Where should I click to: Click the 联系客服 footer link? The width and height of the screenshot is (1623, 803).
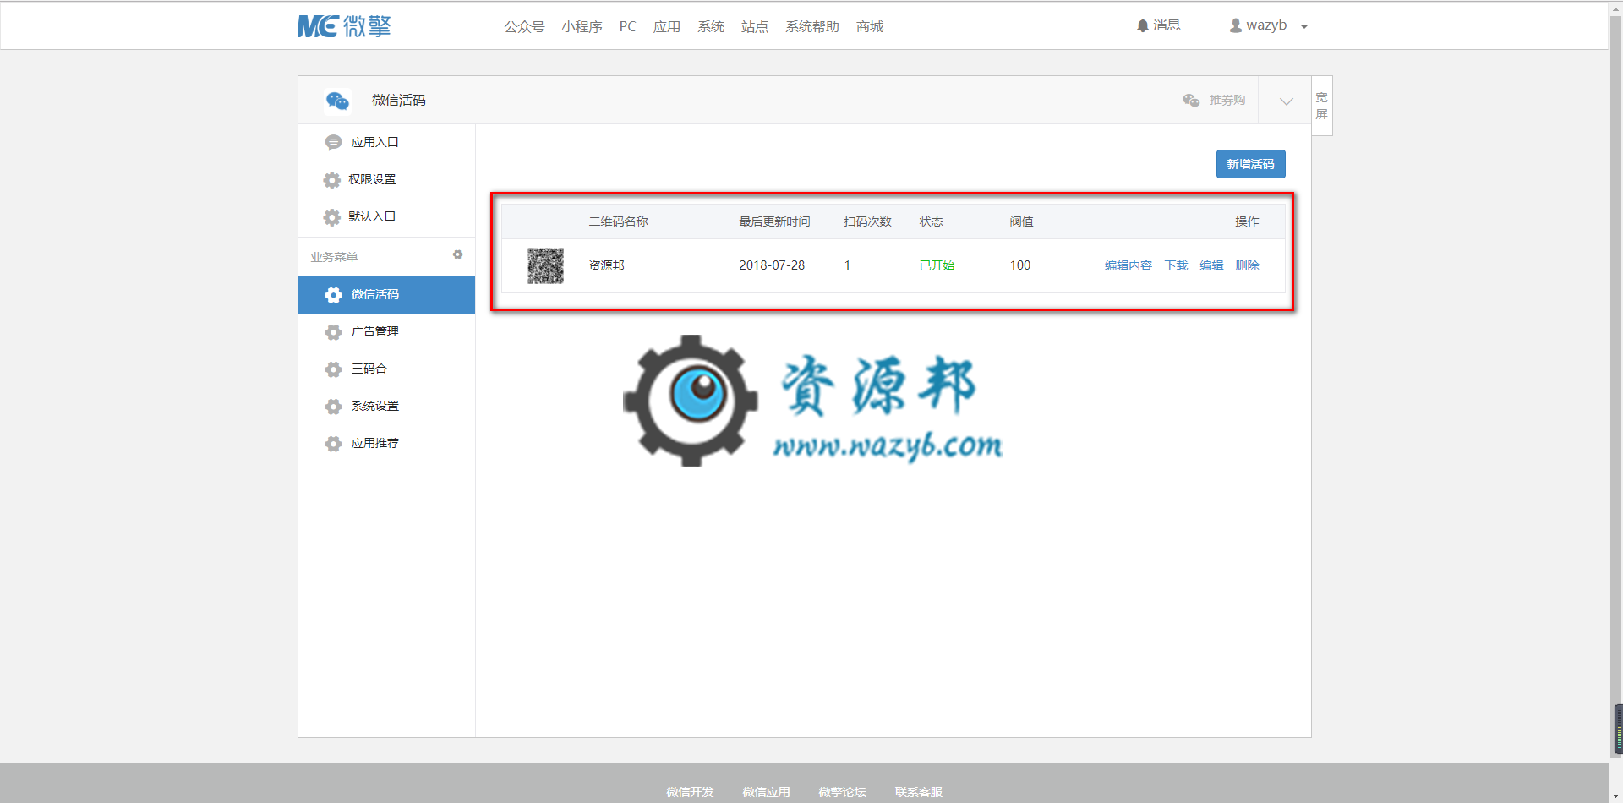tap(918, 792)
